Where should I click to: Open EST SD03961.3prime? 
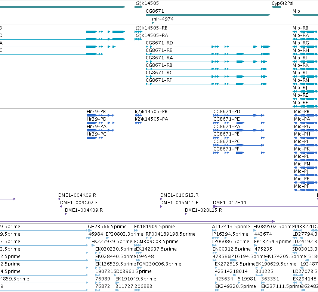[x=133, y=271]
